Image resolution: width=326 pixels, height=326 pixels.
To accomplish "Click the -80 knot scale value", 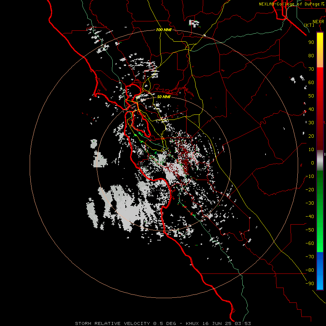I will click(310, 270).
